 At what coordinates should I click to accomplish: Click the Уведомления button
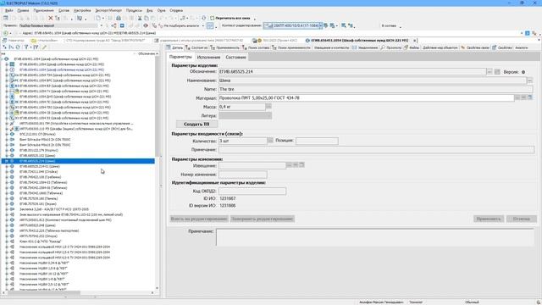pos(365,47)
